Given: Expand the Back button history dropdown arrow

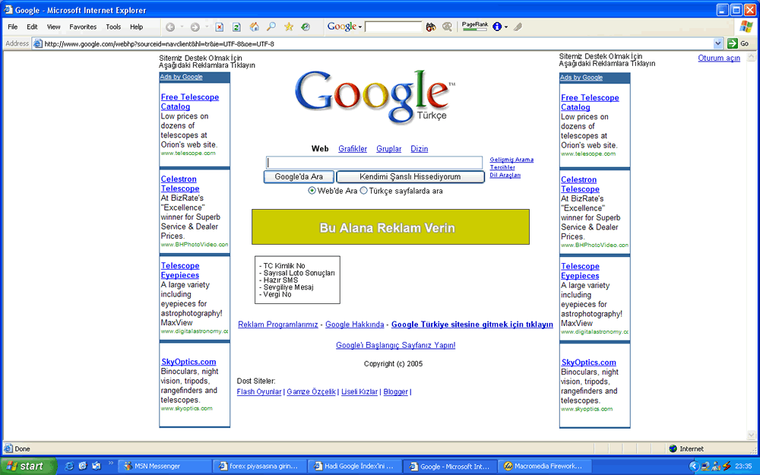Looking at the screenshot, I should 182,27.
